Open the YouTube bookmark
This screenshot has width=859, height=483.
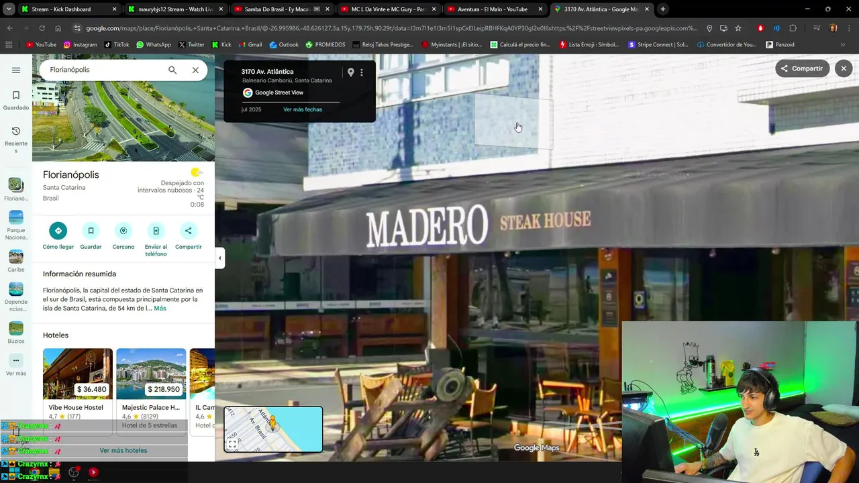coord(41,45)
